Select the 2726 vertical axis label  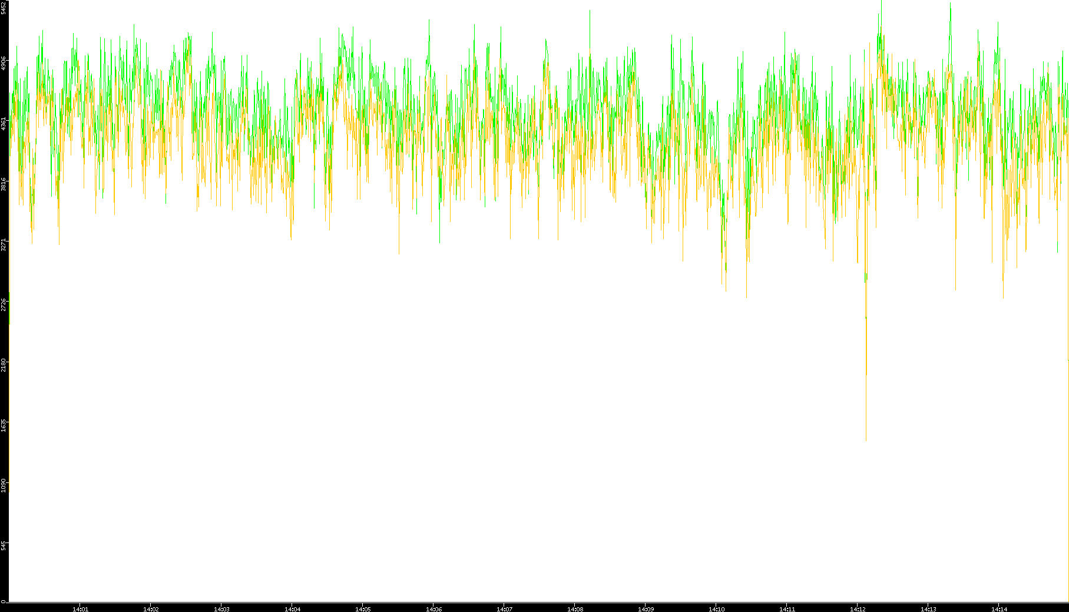pyautogui.click(x=4, y=305)
